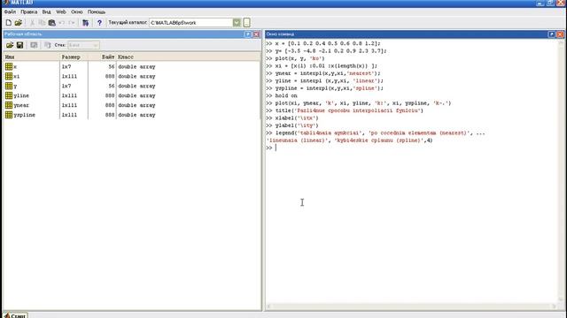Open the Stack dropdown in workspace toolbar

pos(83,45)
